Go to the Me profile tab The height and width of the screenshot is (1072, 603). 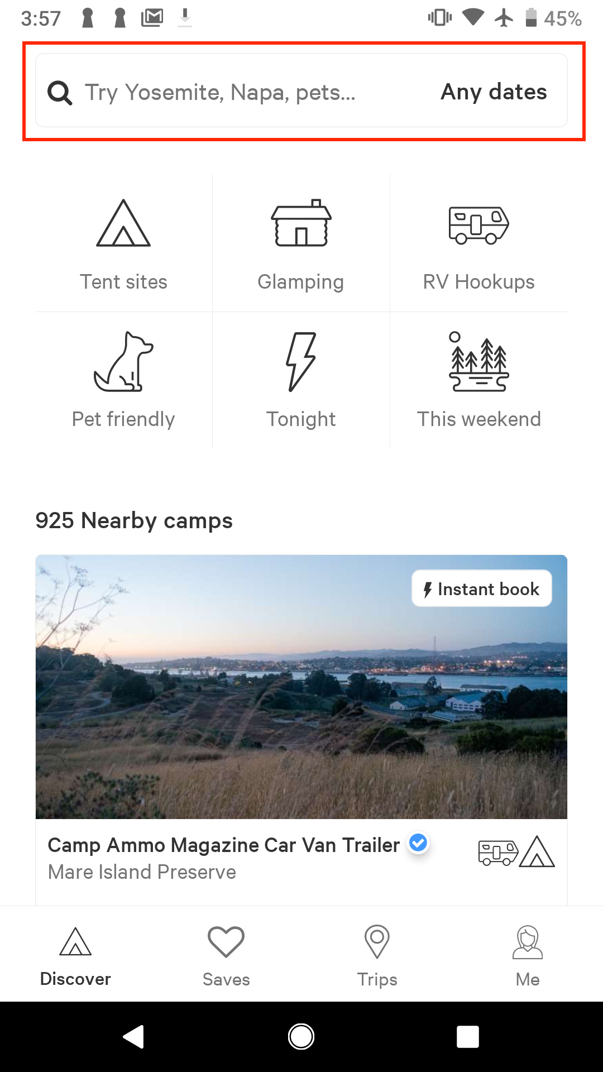click(x=528, y=956)
